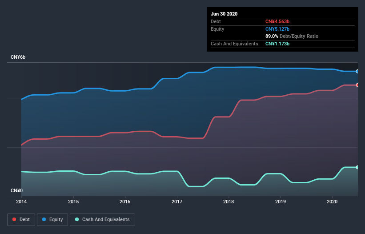The image size is (365, 234).
Task: Click the CN¥1.173b cash value in tooltip
Action: [x=277, y=44]
